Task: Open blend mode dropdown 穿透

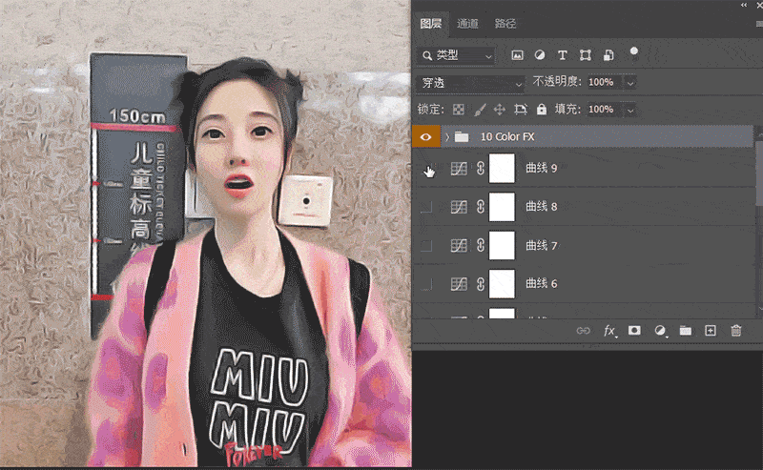Action: [x=471, y=83]
